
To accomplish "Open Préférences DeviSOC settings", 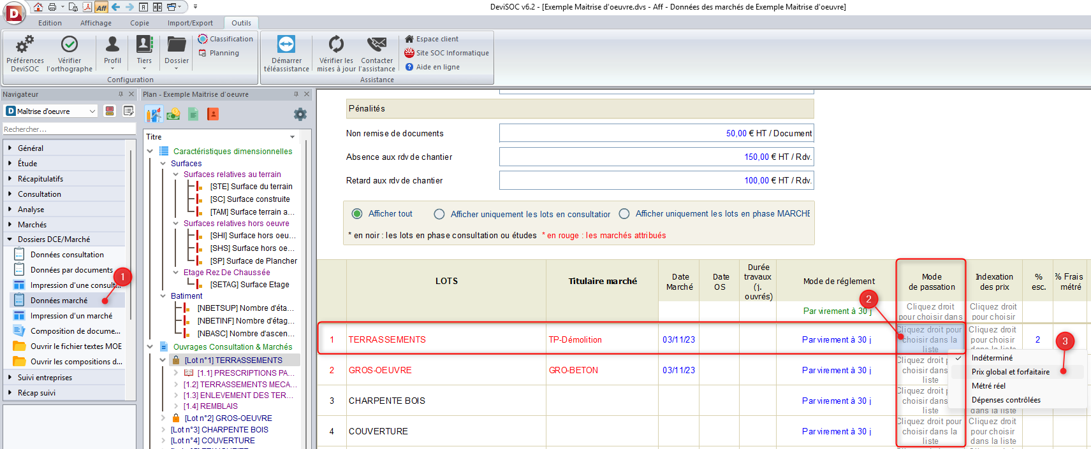I will pyautogui.click(x=25, y=53).
